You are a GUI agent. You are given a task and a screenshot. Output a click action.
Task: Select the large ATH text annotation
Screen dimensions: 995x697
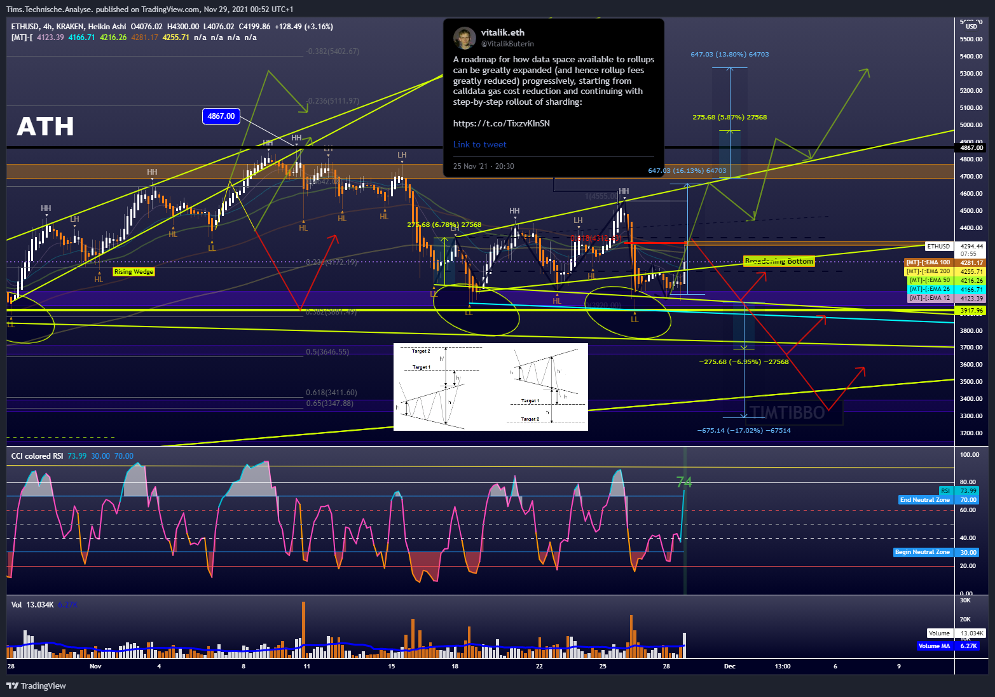[45, 126]
